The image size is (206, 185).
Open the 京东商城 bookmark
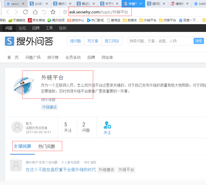point(36,20)
